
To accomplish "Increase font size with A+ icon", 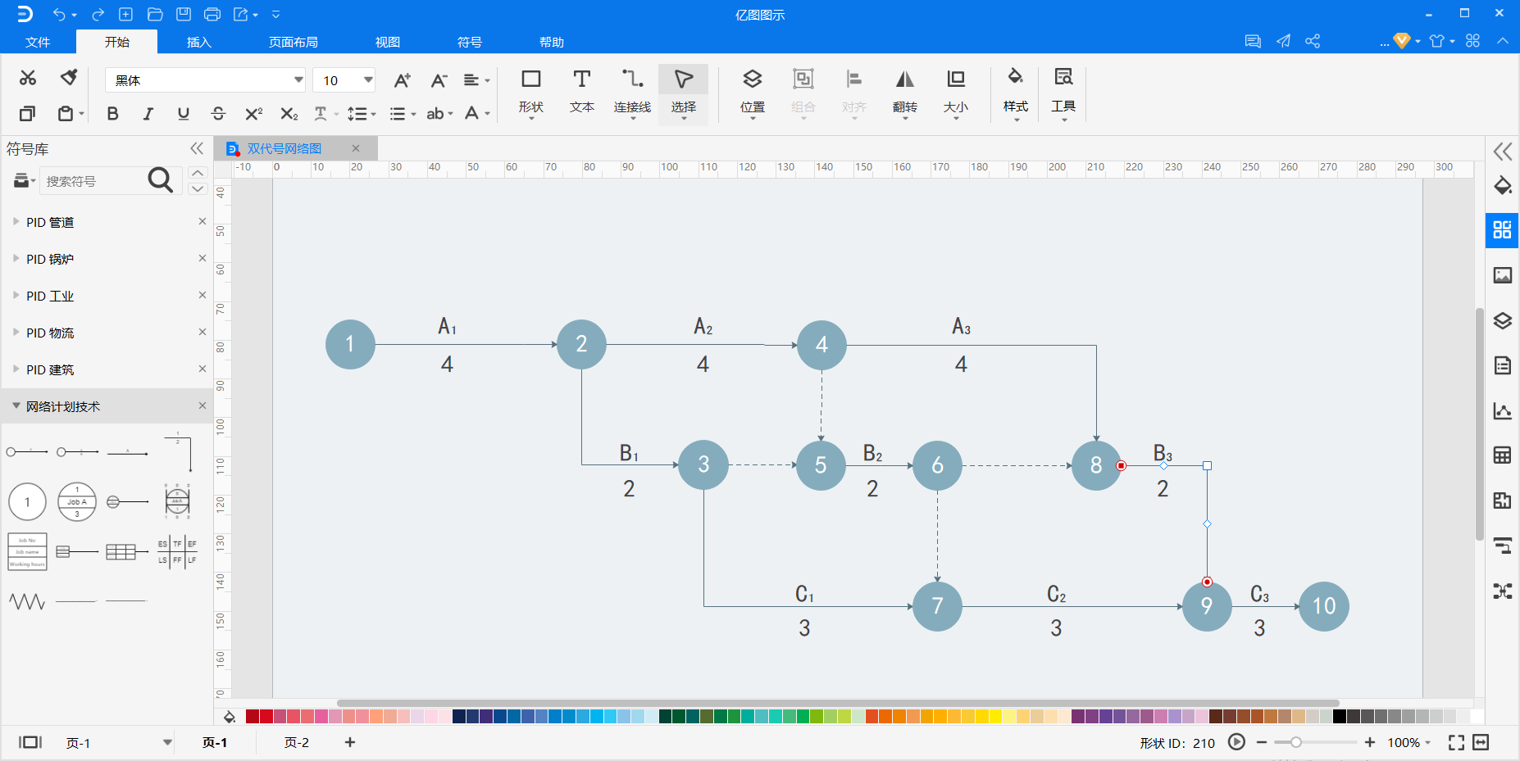I will pos(402,80).
